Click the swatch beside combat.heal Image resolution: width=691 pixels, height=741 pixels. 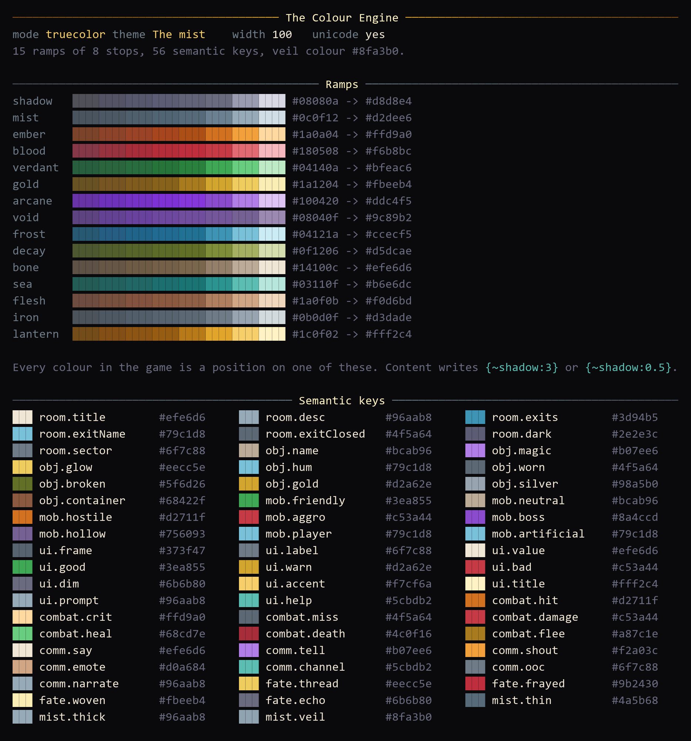click(x=22, y=634)
